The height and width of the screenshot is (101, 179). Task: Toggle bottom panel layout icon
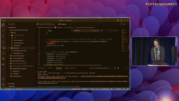121,20
